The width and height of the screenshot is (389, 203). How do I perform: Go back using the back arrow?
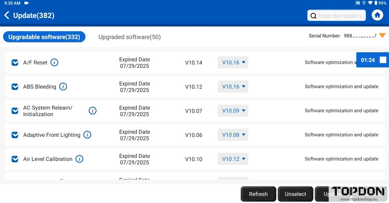coord(7,15)
